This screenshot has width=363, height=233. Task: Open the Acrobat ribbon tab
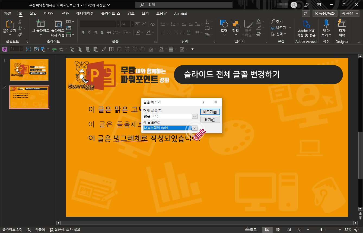click(180, 13)
